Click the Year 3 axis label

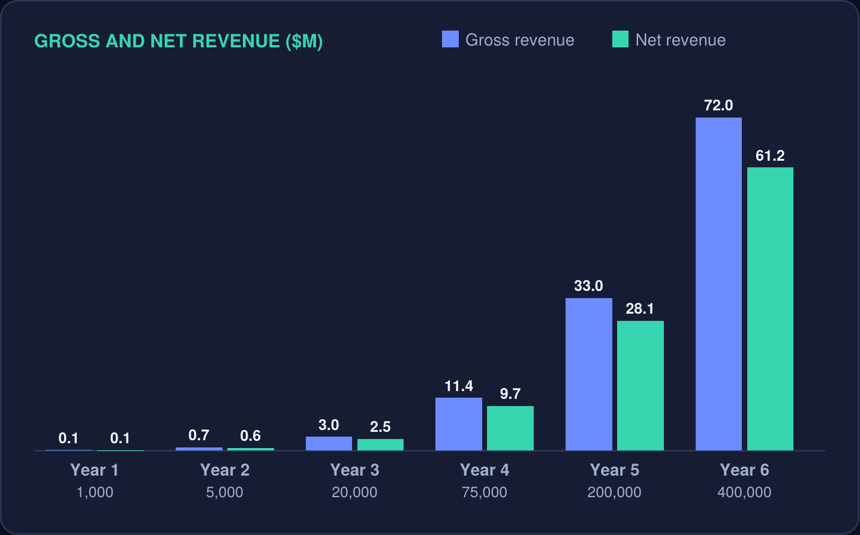click(354, 470)
